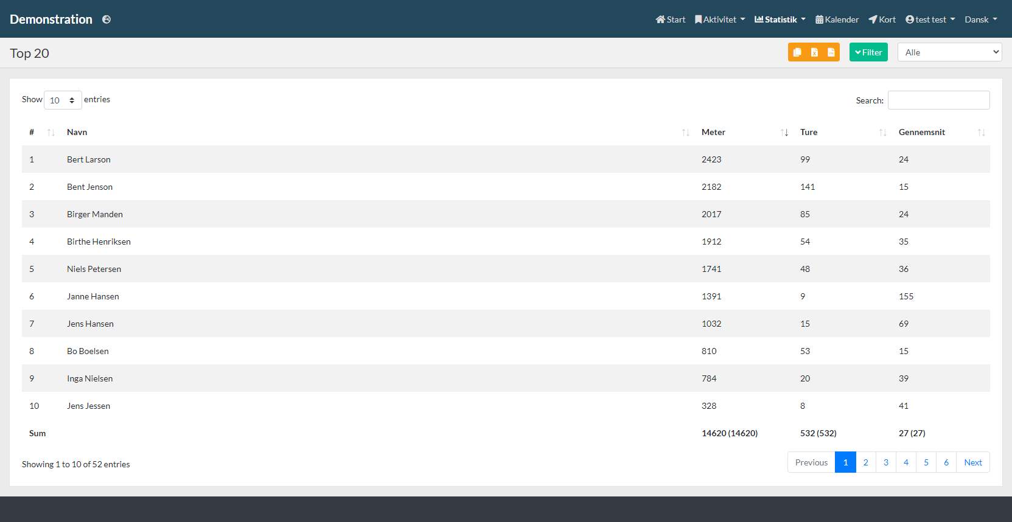Open the Statistik menu
Screen dimensions: 1012x522
click(x=780, y=19)
